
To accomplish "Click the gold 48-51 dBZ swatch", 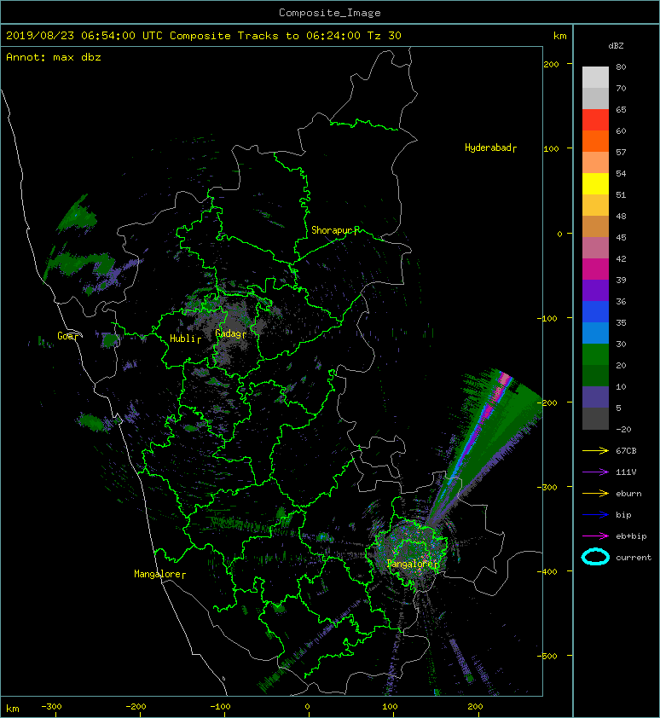I will tap(595, 206).
